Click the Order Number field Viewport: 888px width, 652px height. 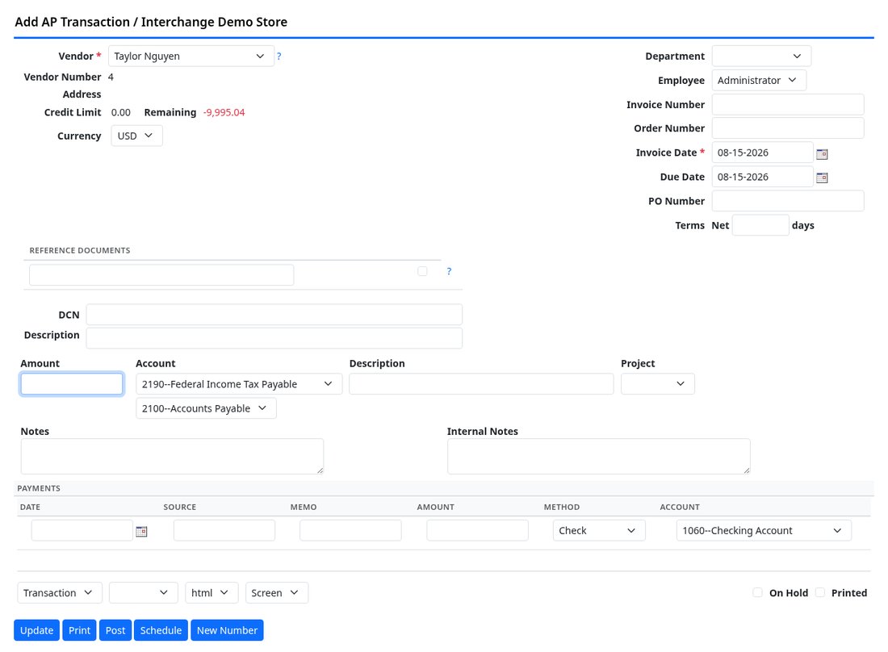point(788,128)
